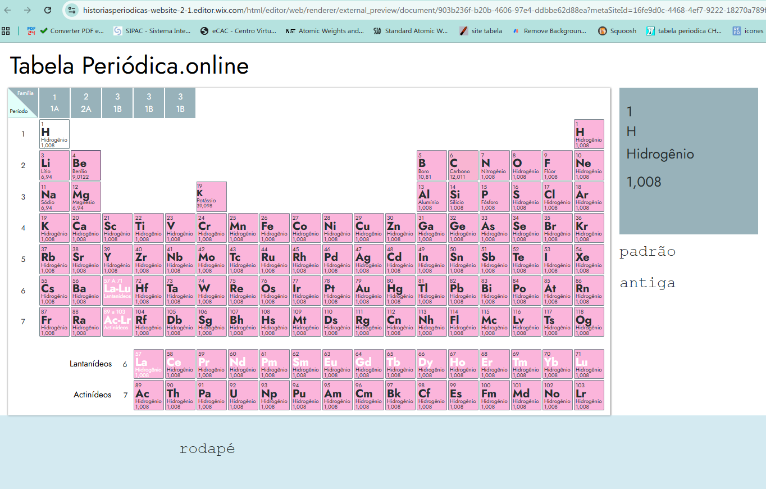Image resolution: width=766 pixels, height=489 pixels.
Task: Select the Og element number 118
Action: tap(589, 322)
